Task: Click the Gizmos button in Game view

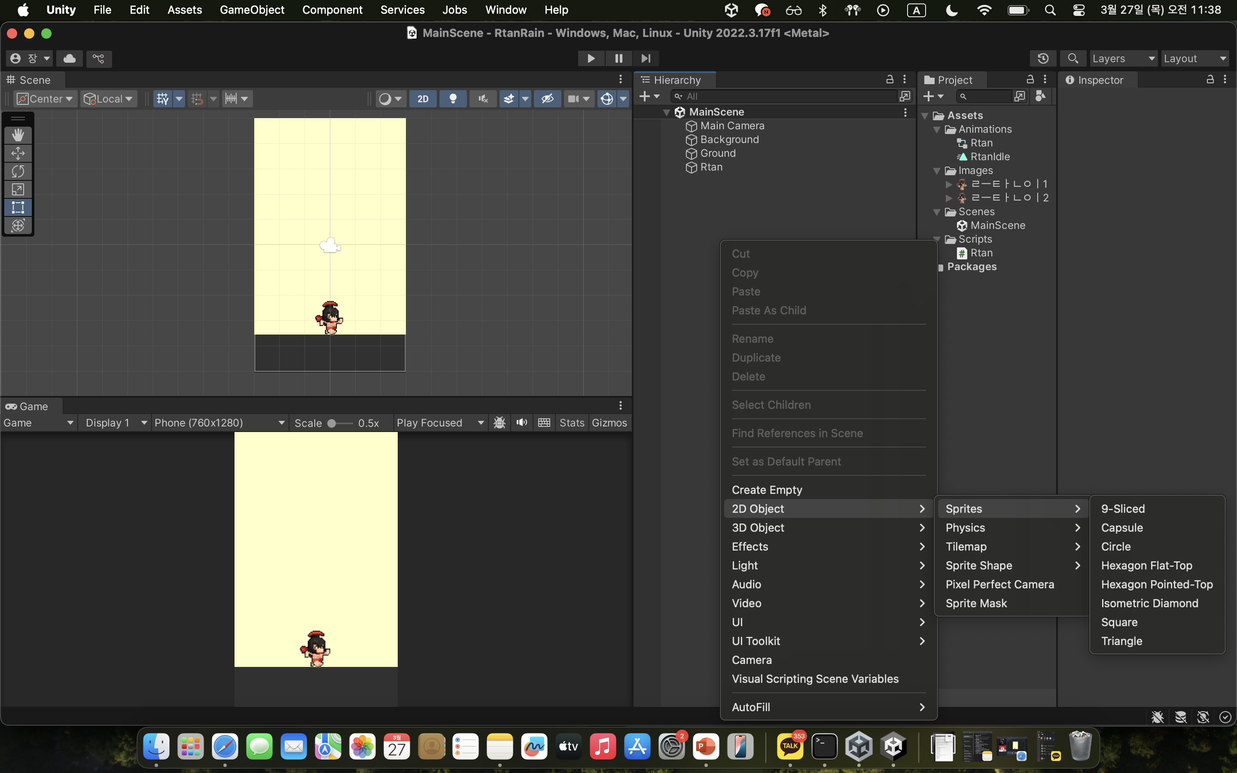Action: (x=609, y=423)
